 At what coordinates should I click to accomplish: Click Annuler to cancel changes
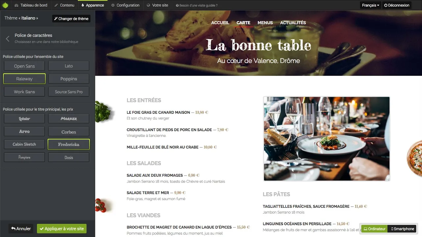pyautogui.click(x=21, y=228)
